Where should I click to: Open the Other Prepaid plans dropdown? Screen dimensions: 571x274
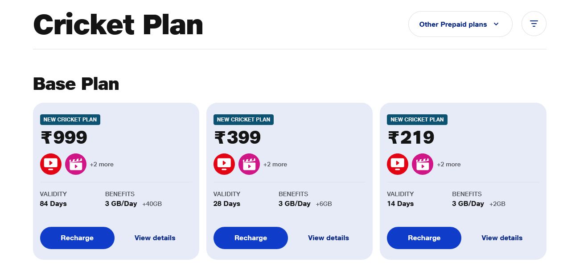point(460,24)
